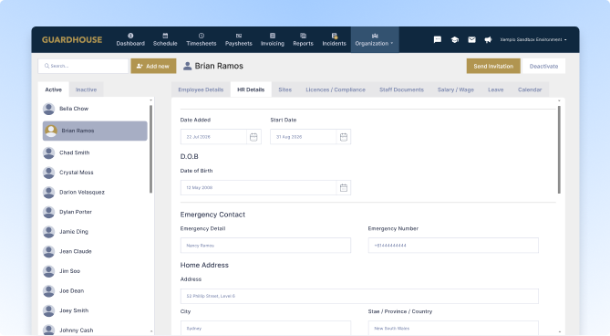Click the GUARDHOUSE logo
This screenshot has width=610, height=336.
72,39
